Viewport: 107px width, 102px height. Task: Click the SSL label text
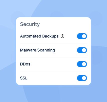[x=24, y=78]
